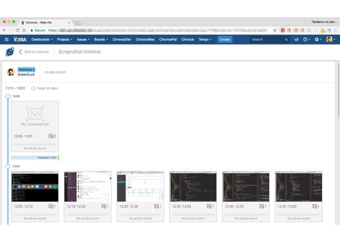Close the Chronos browser tab

69,23
